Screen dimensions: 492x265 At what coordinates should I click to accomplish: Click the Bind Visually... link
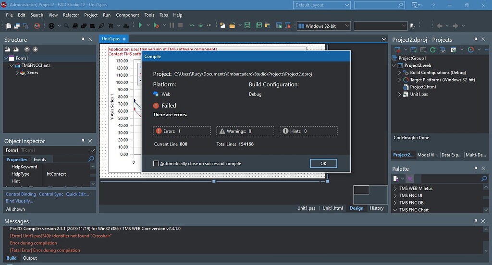pos(19,201)
